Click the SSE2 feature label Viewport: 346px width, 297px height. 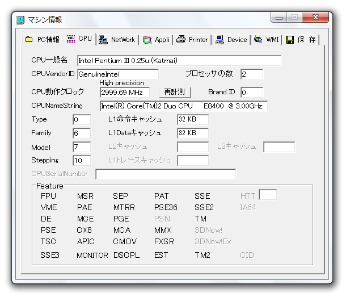[204, 207]
